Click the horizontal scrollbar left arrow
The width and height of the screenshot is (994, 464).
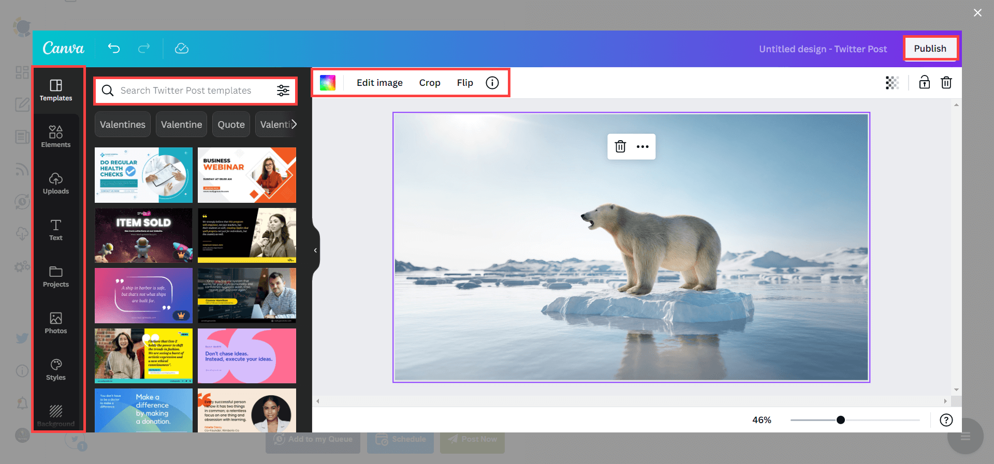(318, 401)
